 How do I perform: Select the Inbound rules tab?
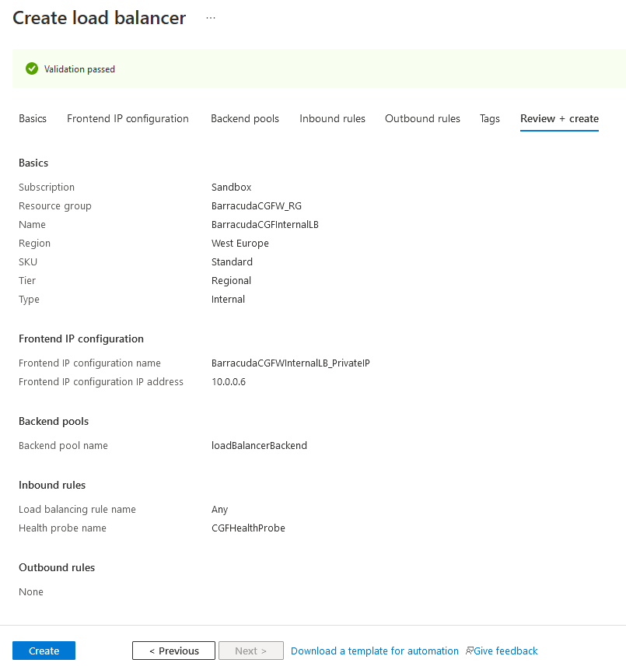pos(332,118)
